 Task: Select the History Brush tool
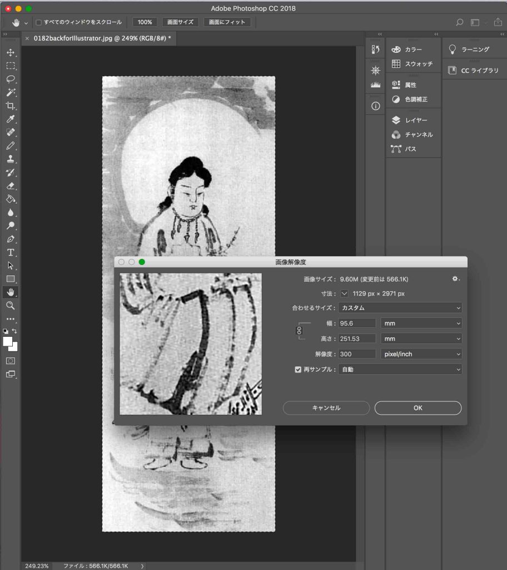coord(11,173)
